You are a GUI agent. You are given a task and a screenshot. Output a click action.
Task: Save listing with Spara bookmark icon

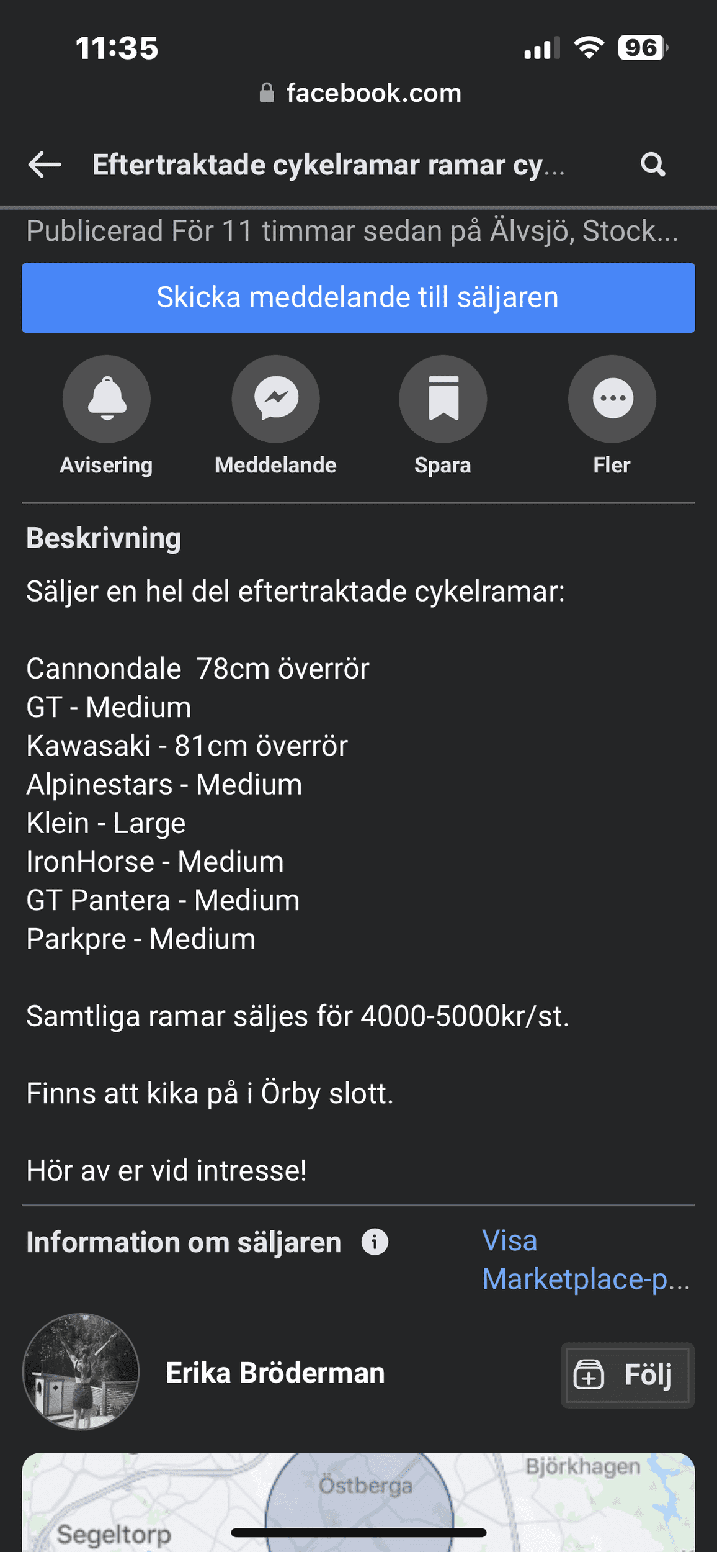point(443,399)
